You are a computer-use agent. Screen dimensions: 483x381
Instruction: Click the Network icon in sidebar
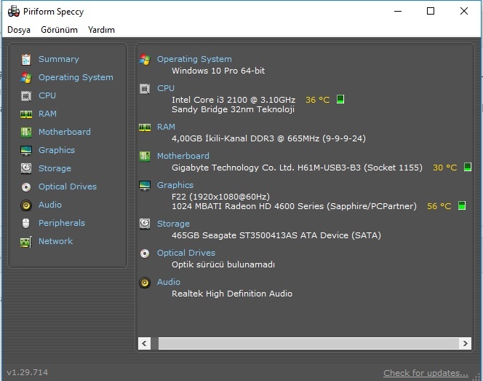pos(26,241)
